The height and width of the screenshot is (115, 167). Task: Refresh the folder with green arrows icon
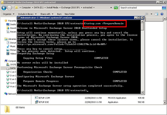coord(116,8)
